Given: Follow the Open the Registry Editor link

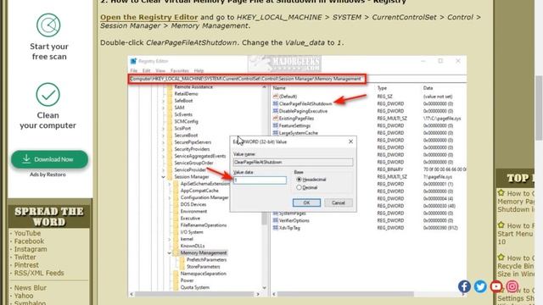Looking at the screenshot, I should pos(149,17).
